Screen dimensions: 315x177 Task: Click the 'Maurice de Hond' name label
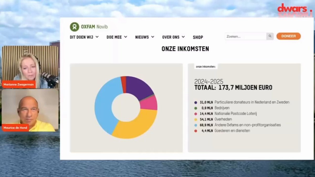(16, 128)
